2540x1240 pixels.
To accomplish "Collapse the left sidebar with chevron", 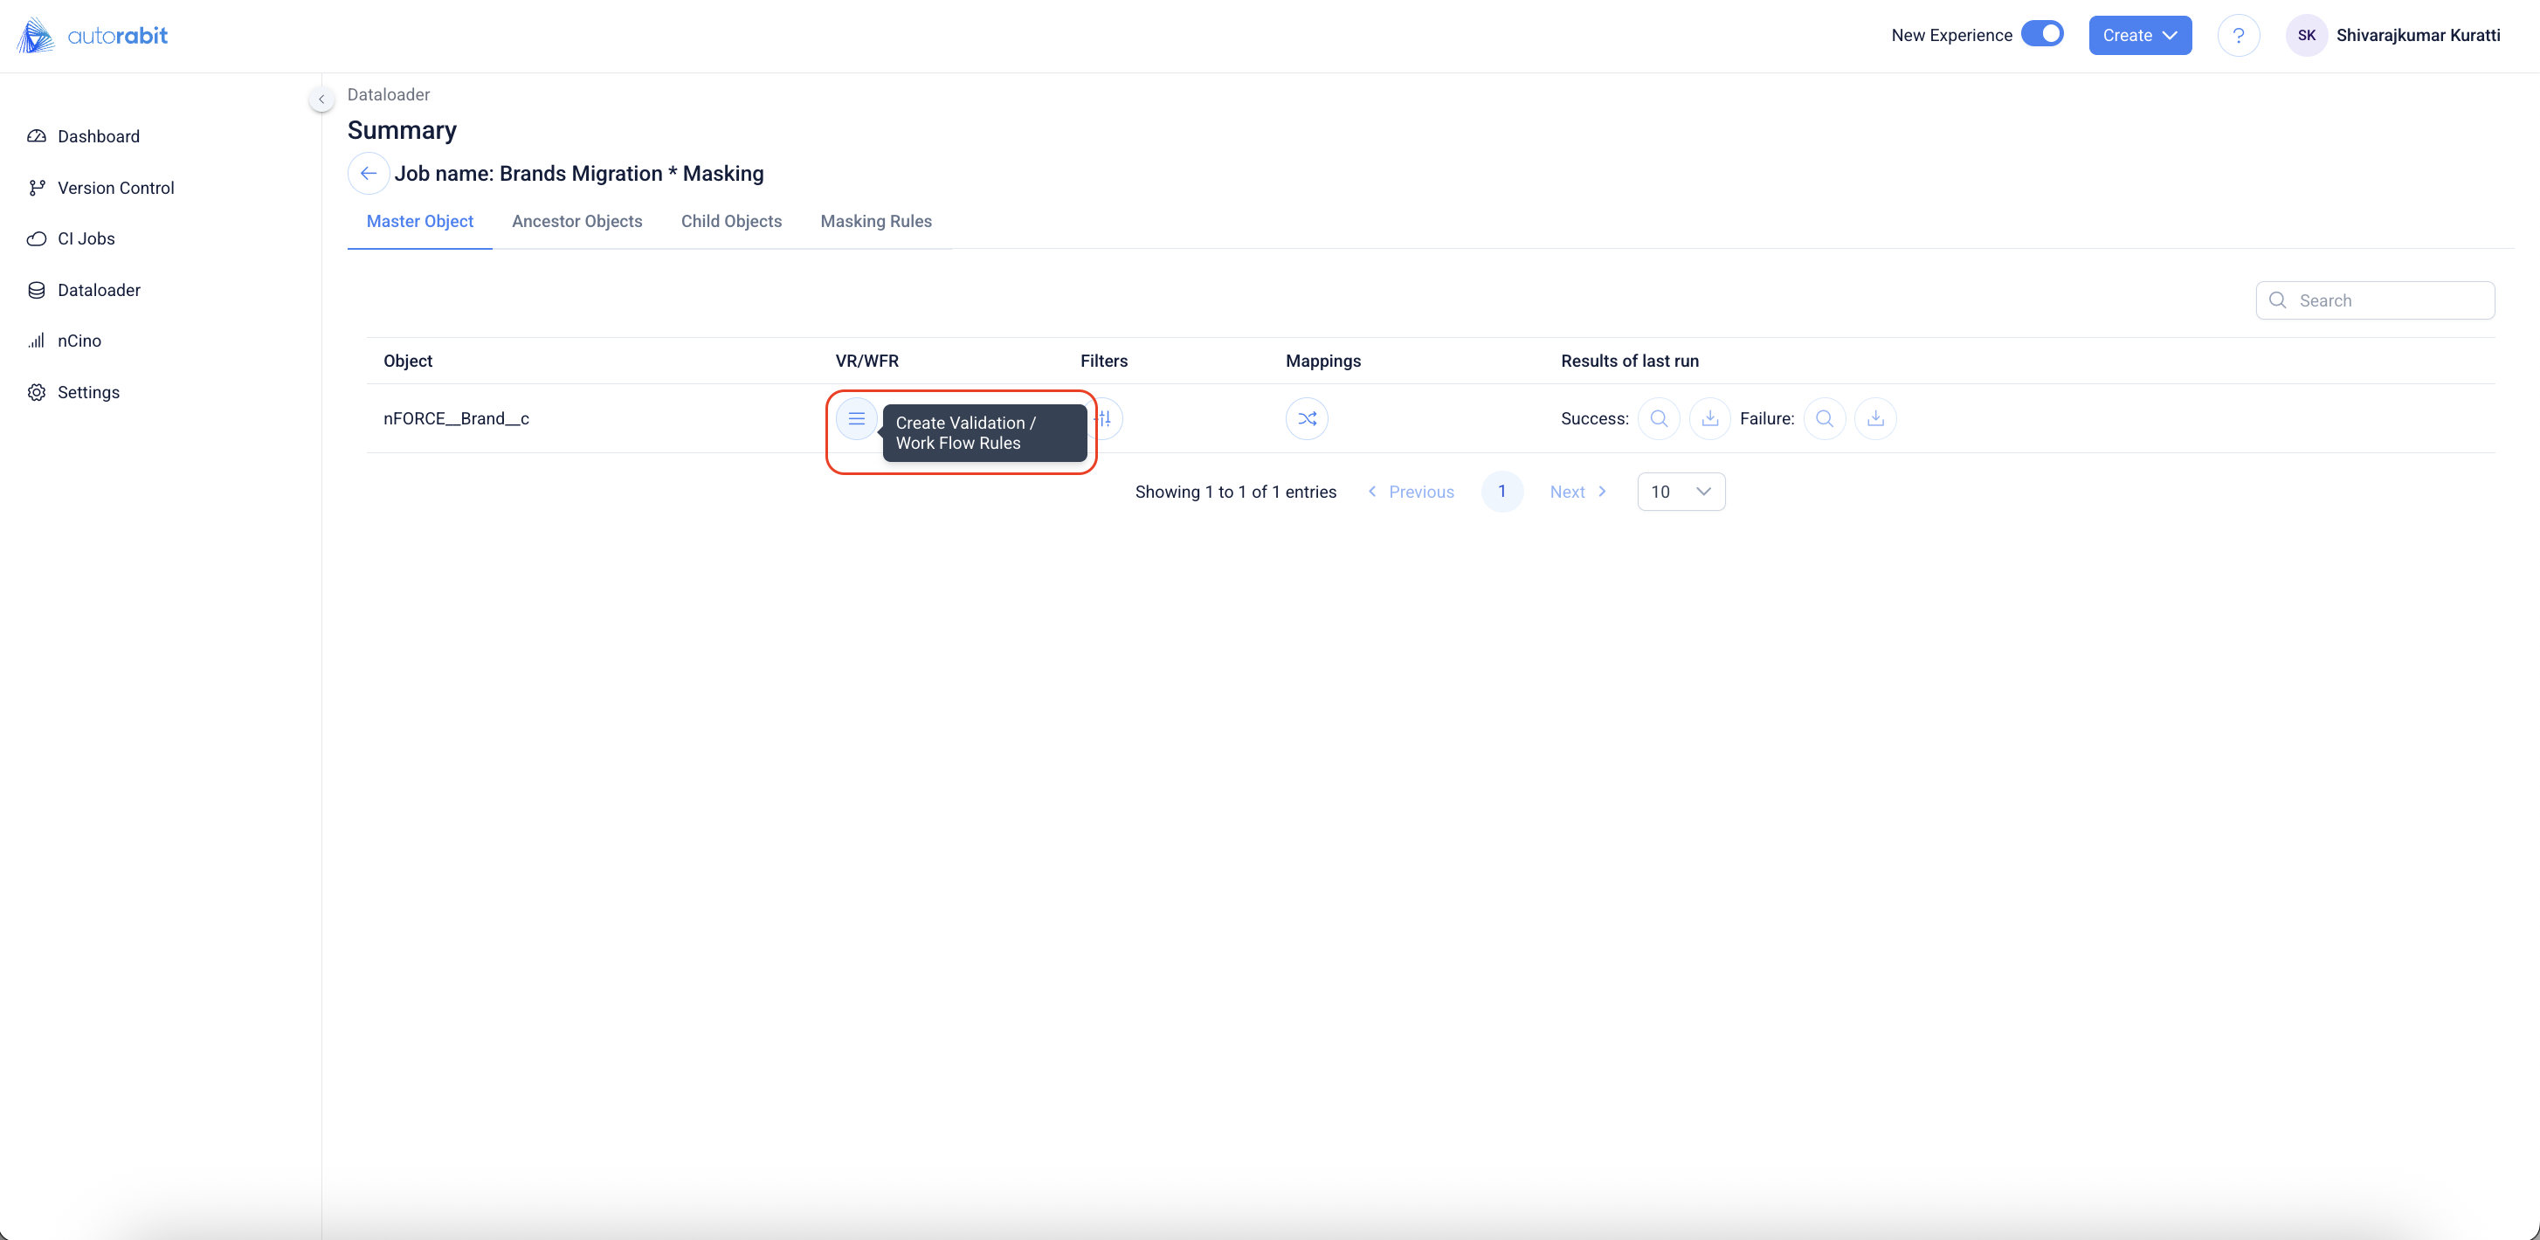I will [321, 100].
